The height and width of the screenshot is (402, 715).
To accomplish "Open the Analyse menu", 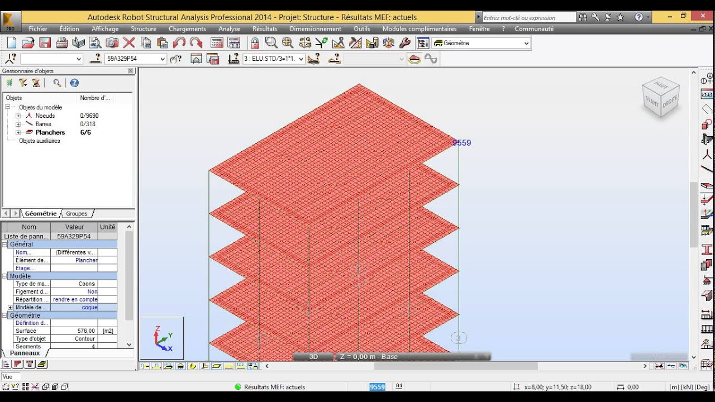I will [x=229, y=28].
